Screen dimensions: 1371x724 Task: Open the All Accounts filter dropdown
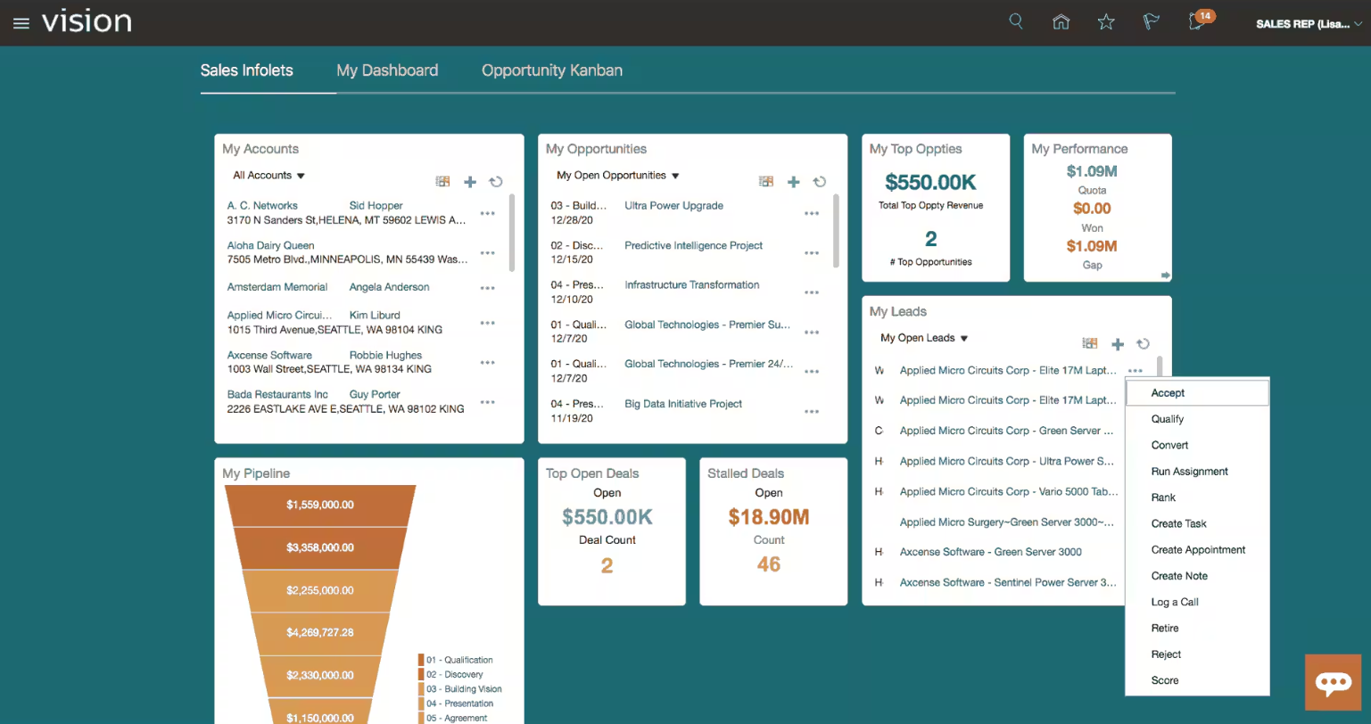tap(269, 176)
